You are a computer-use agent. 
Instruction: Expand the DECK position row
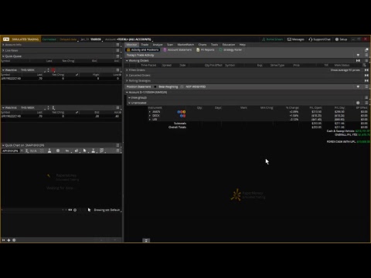pyautogui.click(x=150, y=116)
